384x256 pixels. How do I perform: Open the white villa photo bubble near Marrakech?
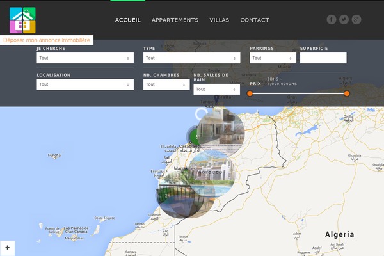[212, 173]
